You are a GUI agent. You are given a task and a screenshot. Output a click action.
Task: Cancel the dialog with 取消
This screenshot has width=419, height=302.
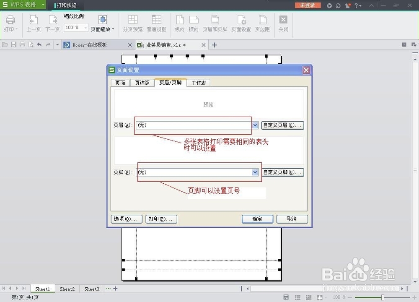point(292,219)
